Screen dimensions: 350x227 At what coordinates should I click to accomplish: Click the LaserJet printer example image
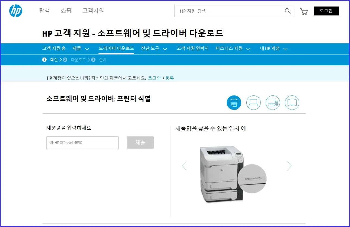[233, 175]
